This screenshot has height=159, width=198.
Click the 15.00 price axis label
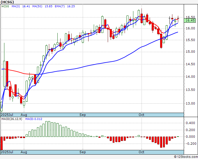(x=190, y=52)
